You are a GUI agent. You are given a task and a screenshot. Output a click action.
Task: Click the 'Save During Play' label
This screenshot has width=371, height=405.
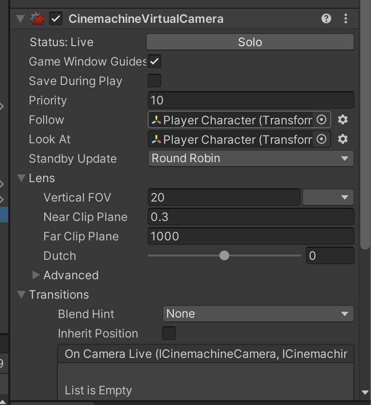pos(75,81)
